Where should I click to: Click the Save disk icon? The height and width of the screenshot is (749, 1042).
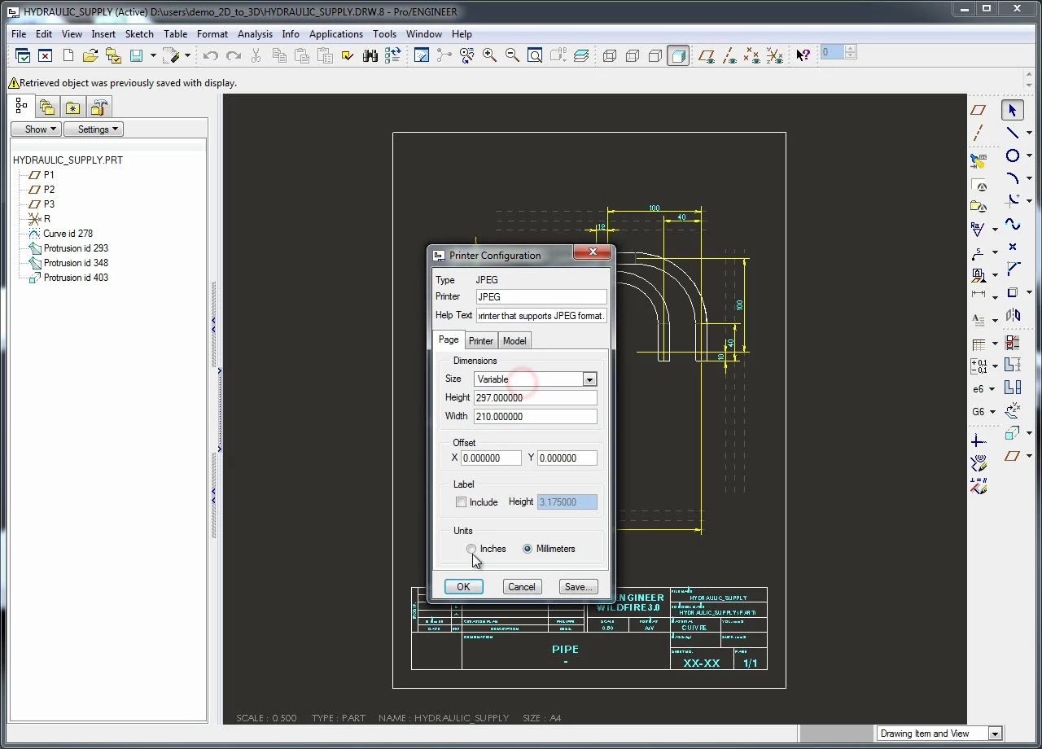coord(136,55)
